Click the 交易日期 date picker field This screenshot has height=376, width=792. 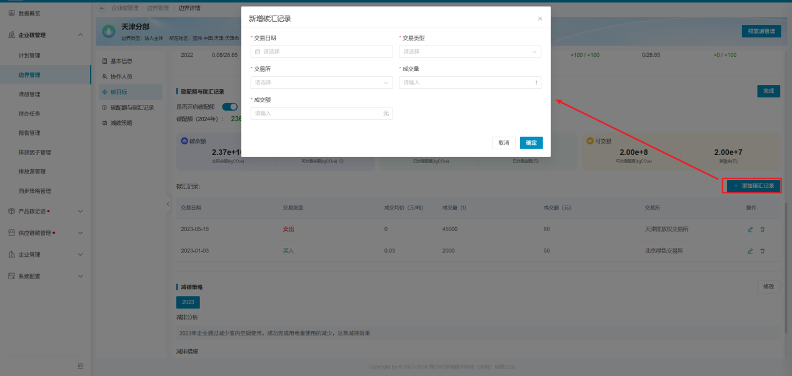(321, 52)
